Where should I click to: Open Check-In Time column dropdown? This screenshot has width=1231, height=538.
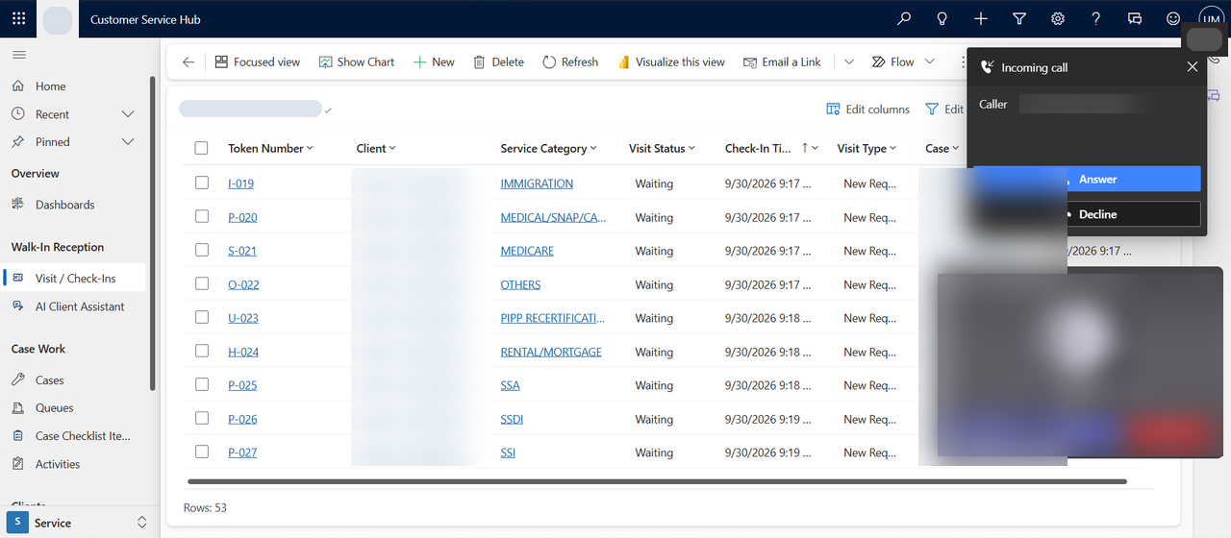[816, 149]
